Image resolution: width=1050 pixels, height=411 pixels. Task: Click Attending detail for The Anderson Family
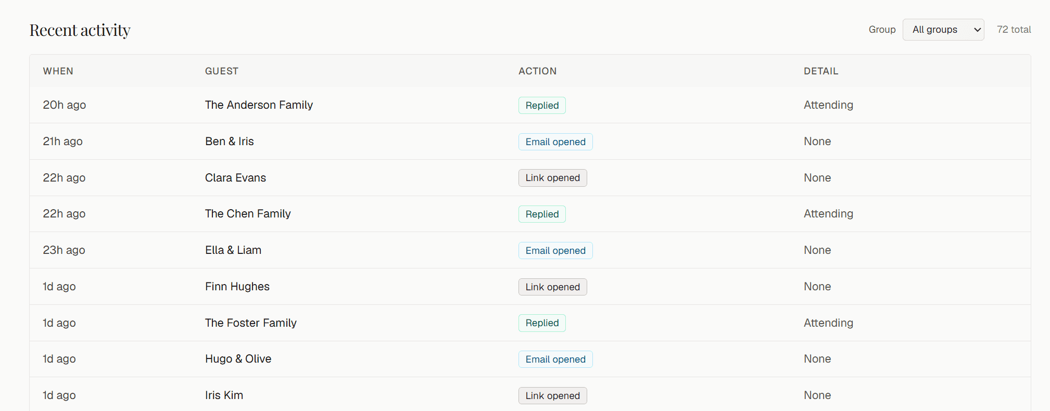click(828, 105)
